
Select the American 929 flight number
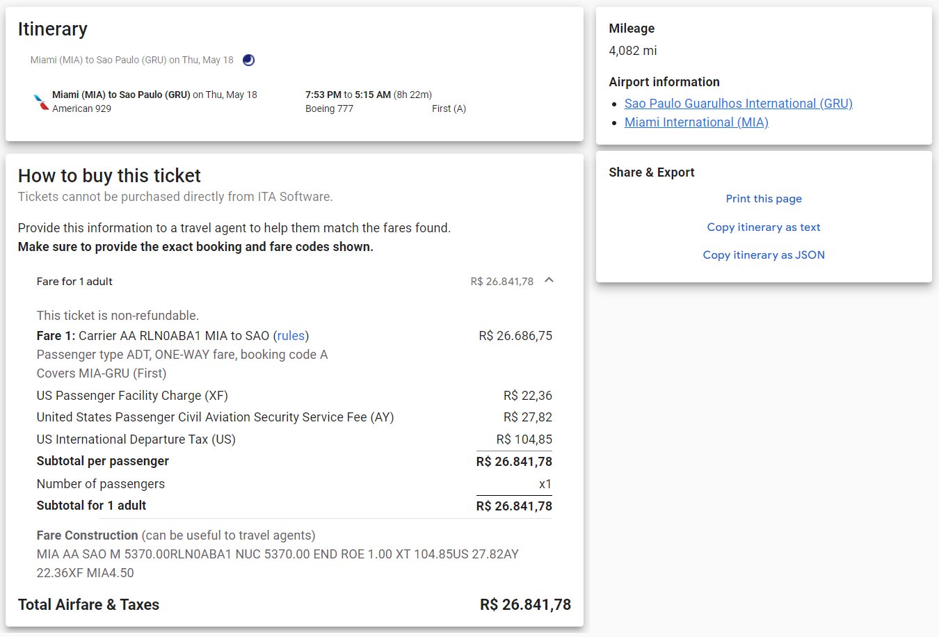[x=81, y=108]
